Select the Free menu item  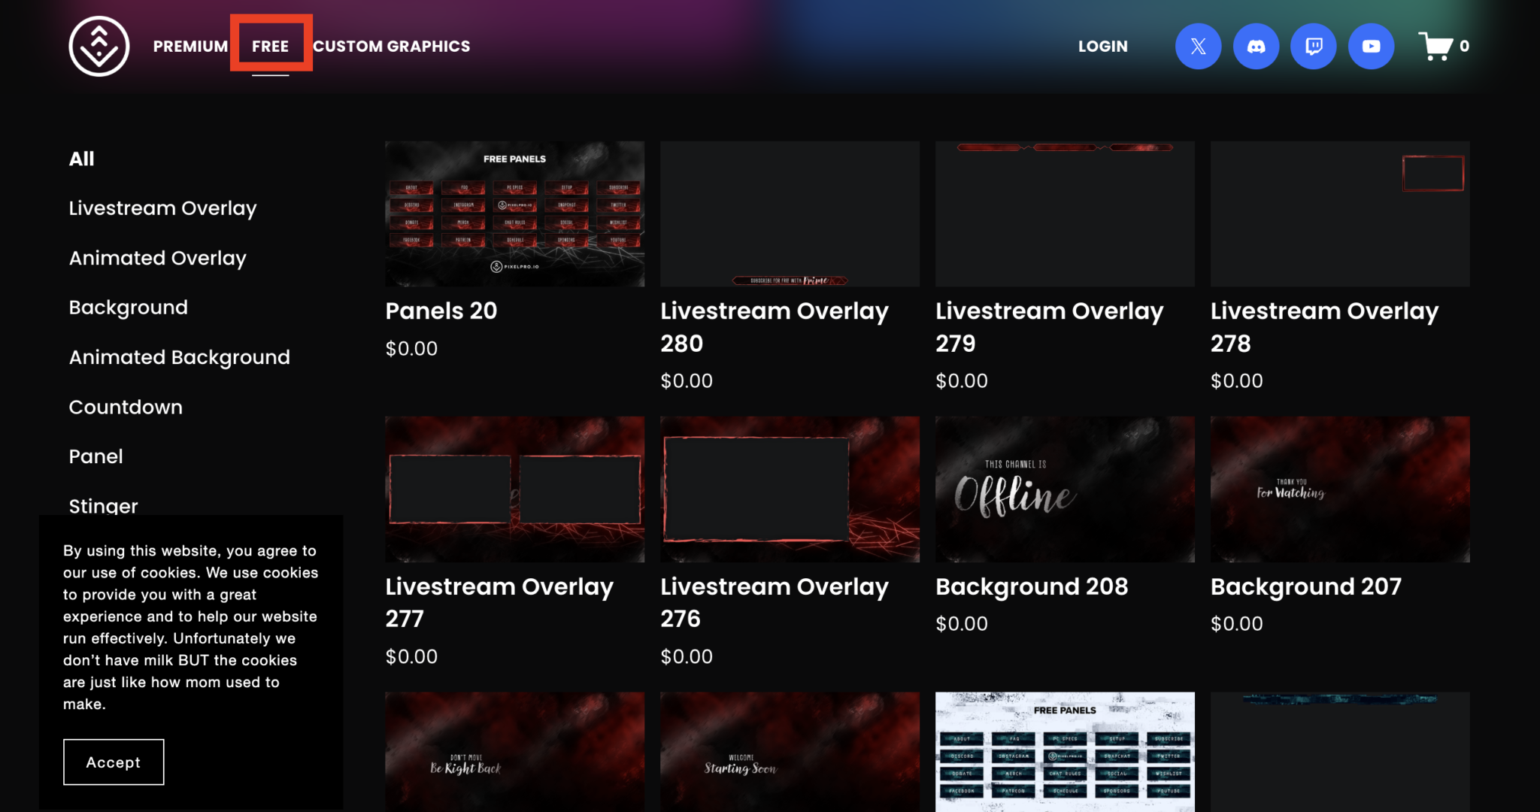270,46
